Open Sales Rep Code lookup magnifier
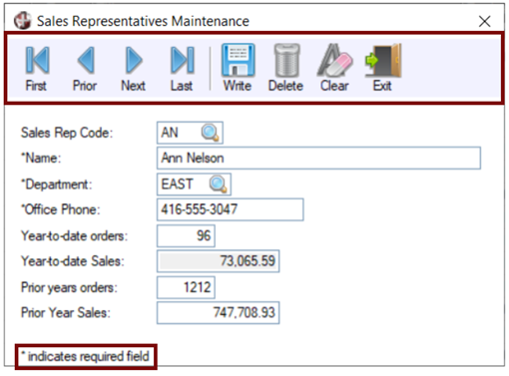Image resolution: width=509 pixels, height=376 pixels. pyautogui.click(x=210, y=133)
